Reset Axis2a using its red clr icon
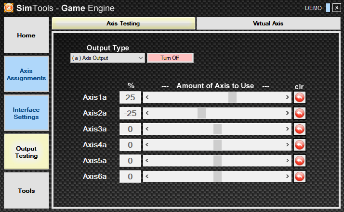Viewport: 344px width, 212px height. (300, 113)
